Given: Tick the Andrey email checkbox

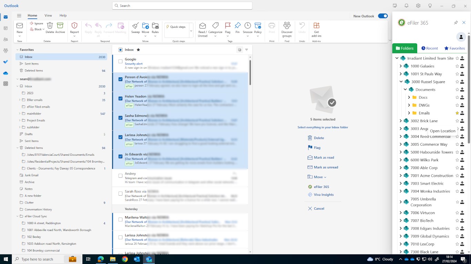Looking at the screenshot, I should [120, 176].
